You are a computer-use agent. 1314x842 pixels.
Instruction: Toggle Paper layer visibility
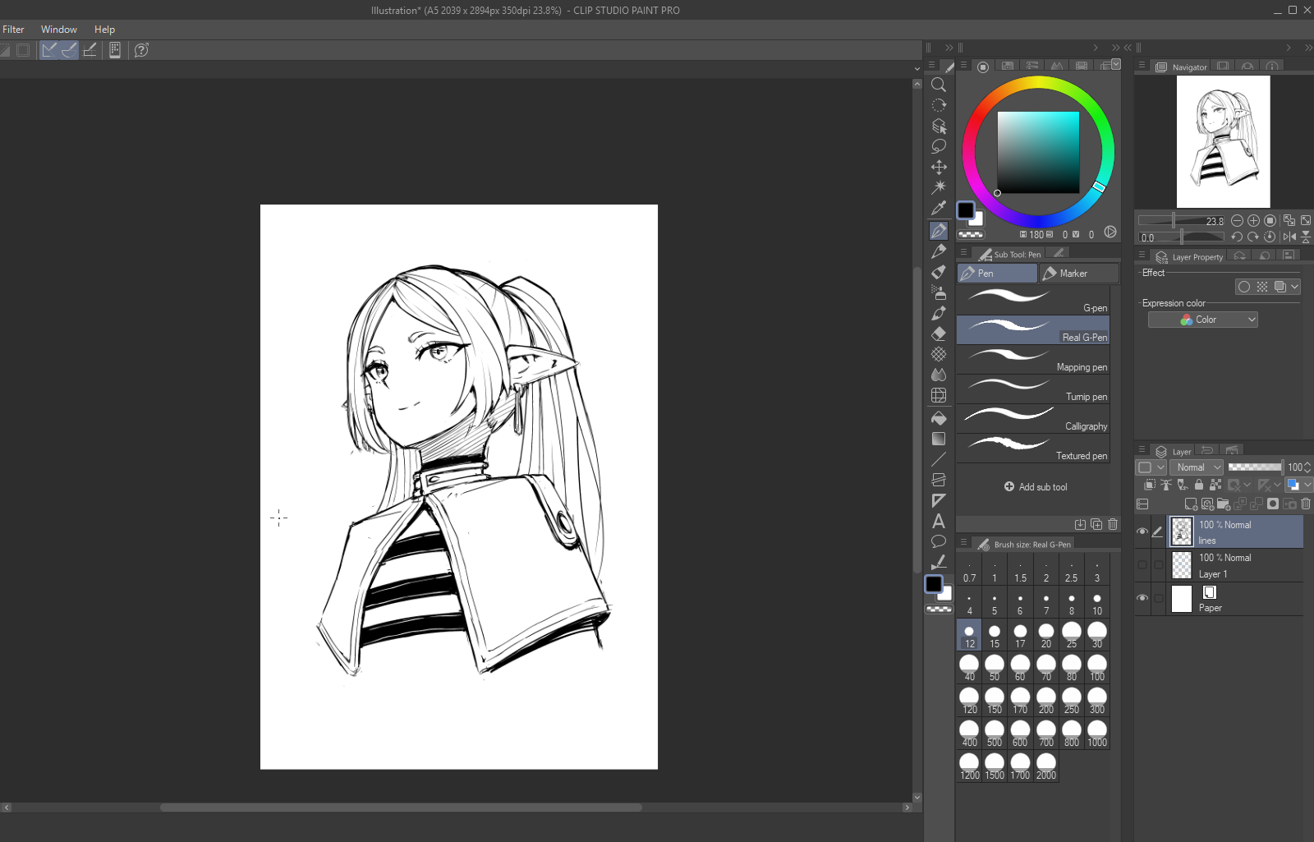pyautogui.click(x=1142, y=598)
